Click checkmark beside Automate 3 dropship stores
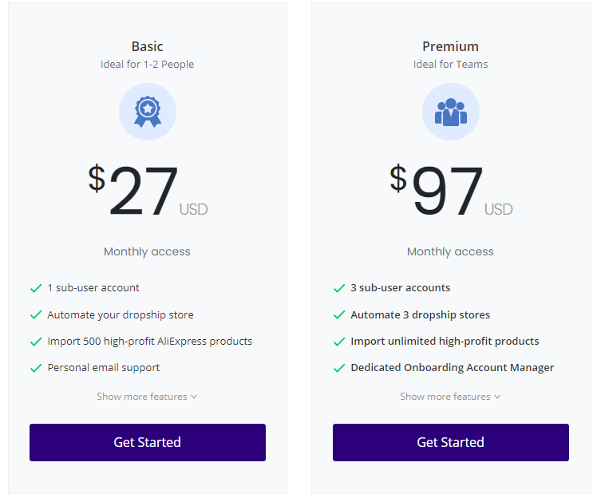The height and width of the screenshot is (498, 593). [x=339, y=314]
